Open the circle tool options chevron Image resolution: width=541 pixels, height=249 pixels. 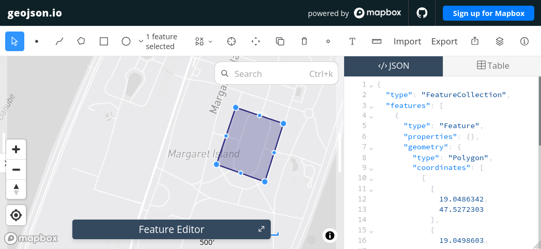click(141, 41)
